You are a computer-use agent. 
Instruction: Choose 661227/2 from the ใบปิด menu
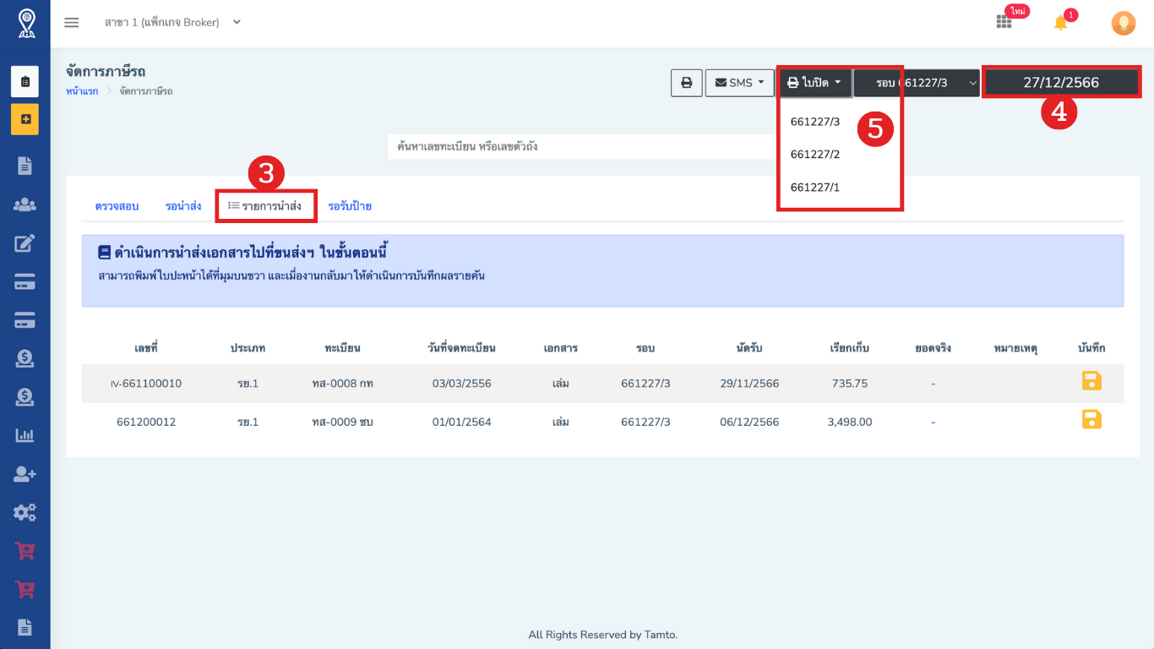click(x=815, y=155)
